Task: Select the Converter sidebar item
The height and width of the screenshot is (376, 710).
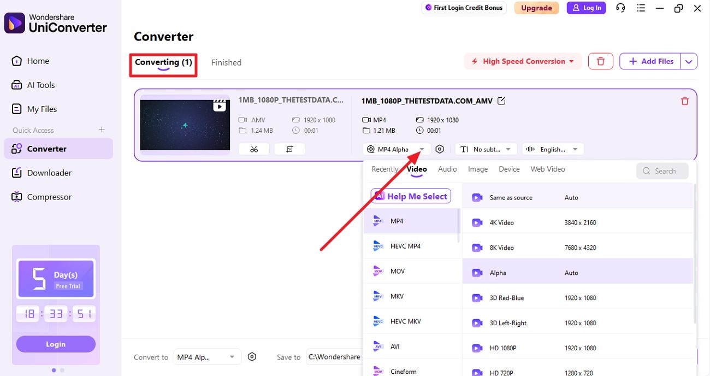Action: (58, 149)
